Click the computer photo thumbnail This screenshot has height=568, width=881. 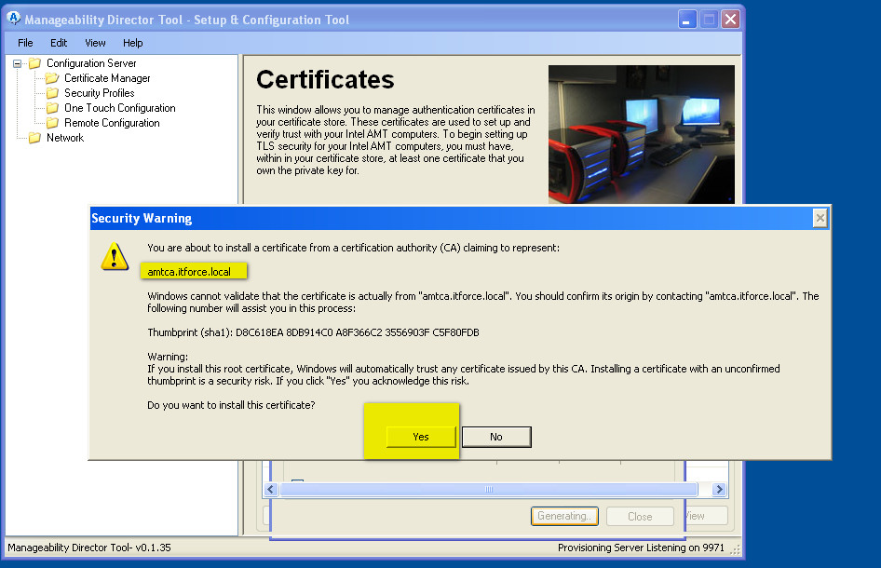click(x=642, y=134)
